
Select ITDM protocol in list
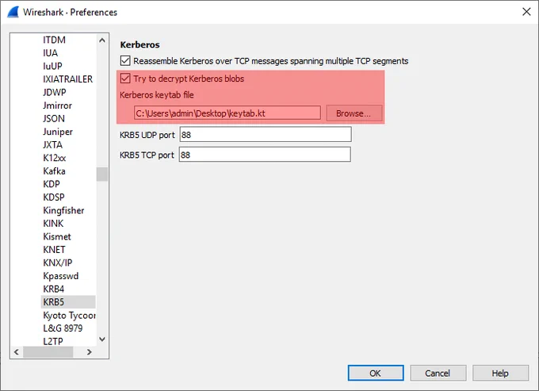[x=55, y=40]
